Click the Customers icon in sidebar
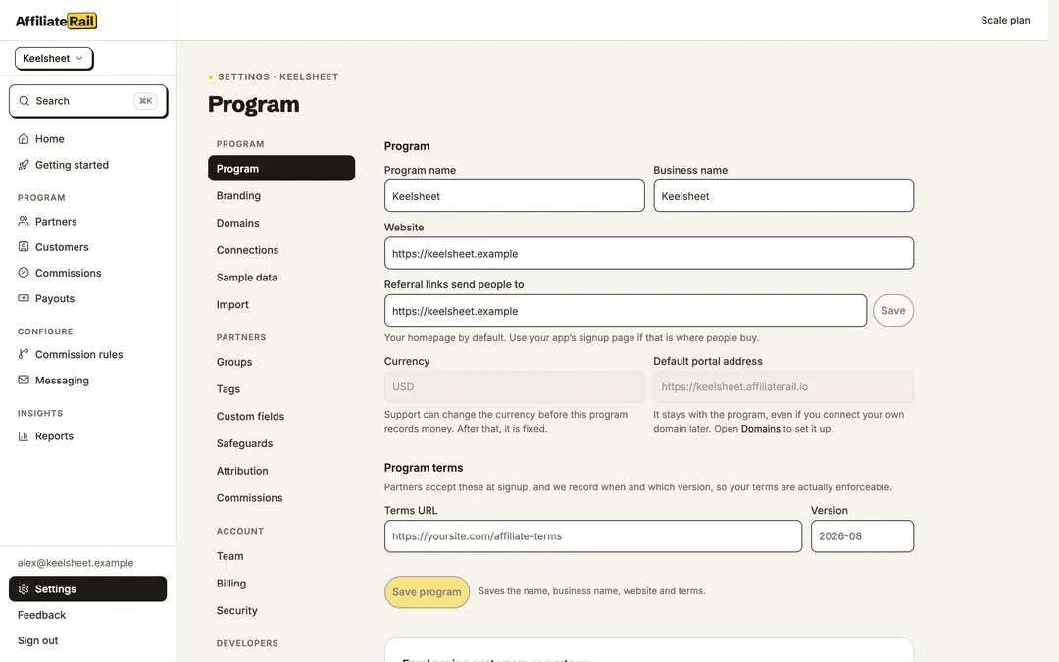Viewport: 1059px width, 662px height. pos(24,246)
